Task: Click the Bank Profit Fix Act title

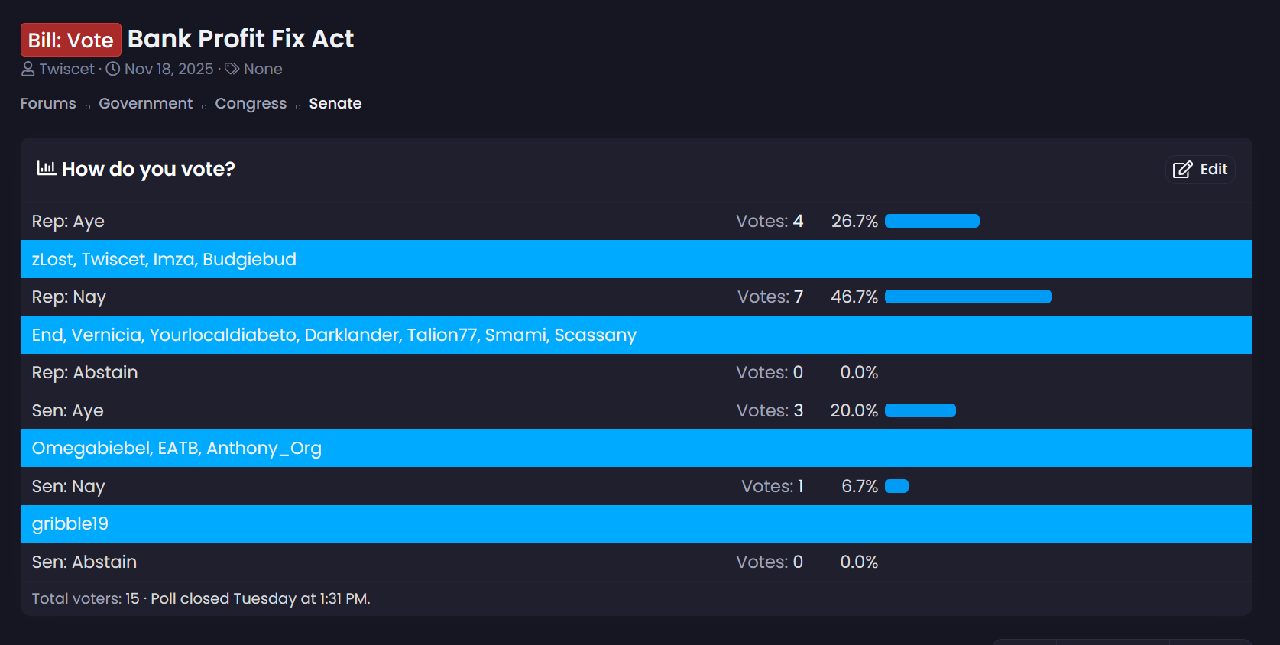Action: coord(240,39)
